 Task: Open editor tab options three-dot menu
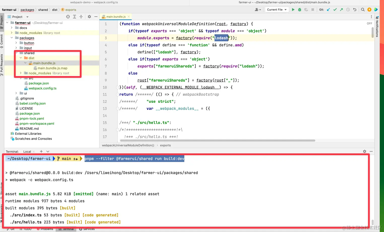[371, 17]
